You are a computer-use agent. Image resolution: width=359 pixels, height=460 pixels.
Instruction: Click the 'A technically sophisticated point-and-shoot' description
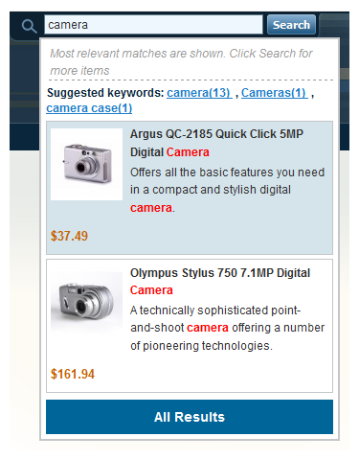[x=227, y=328]
